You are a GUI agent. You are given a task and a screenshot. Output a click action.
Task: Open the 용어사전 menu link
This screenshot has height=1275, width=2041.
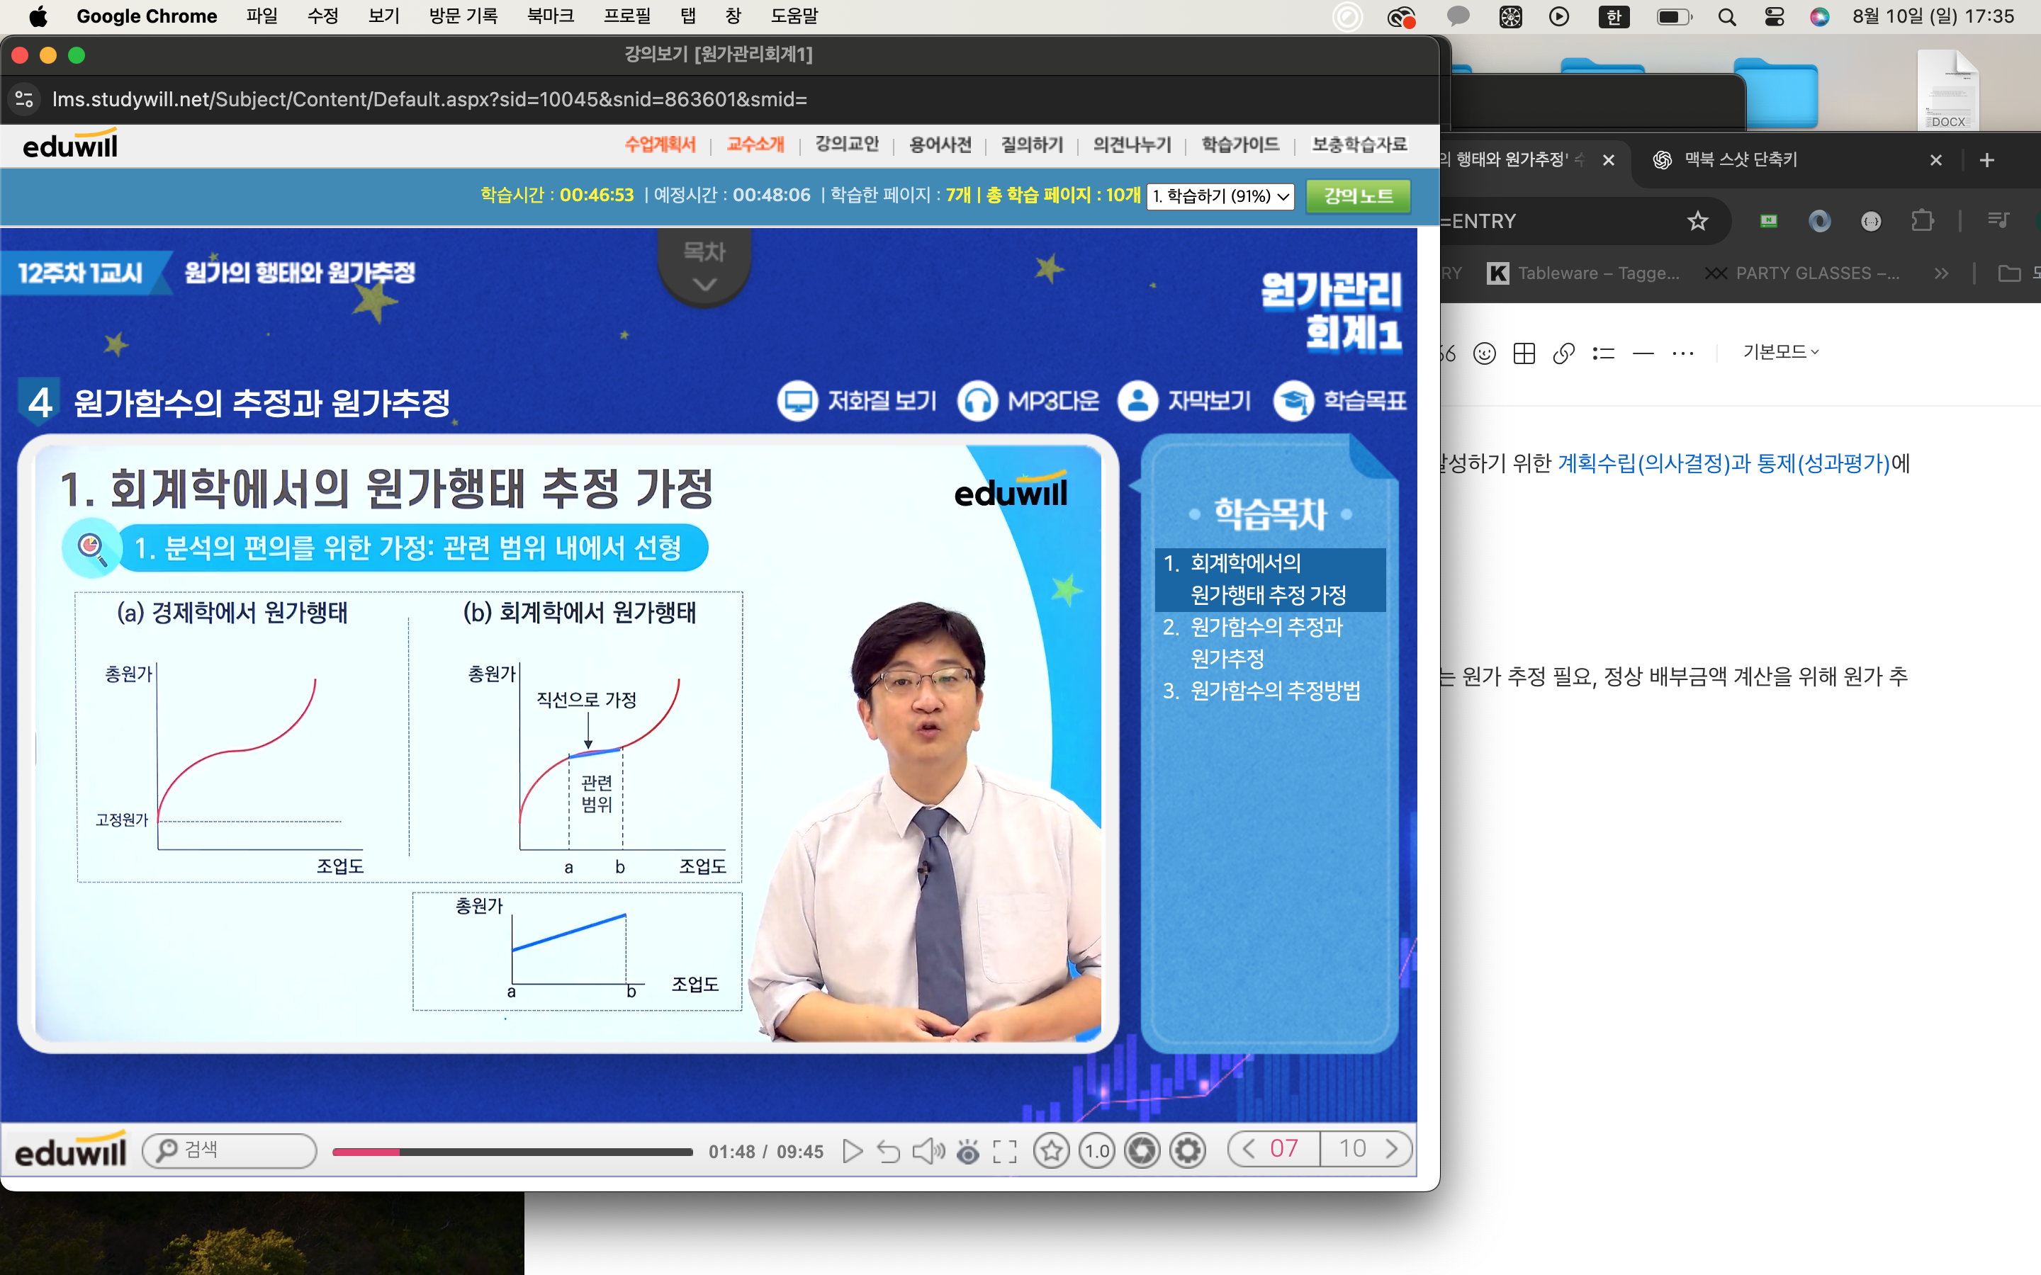click(940, 145)
